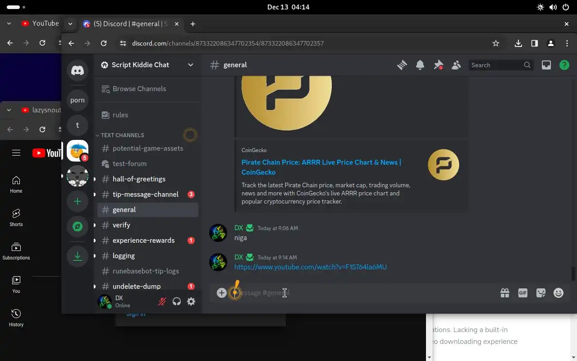Open browser profile icon

[551, 43]
